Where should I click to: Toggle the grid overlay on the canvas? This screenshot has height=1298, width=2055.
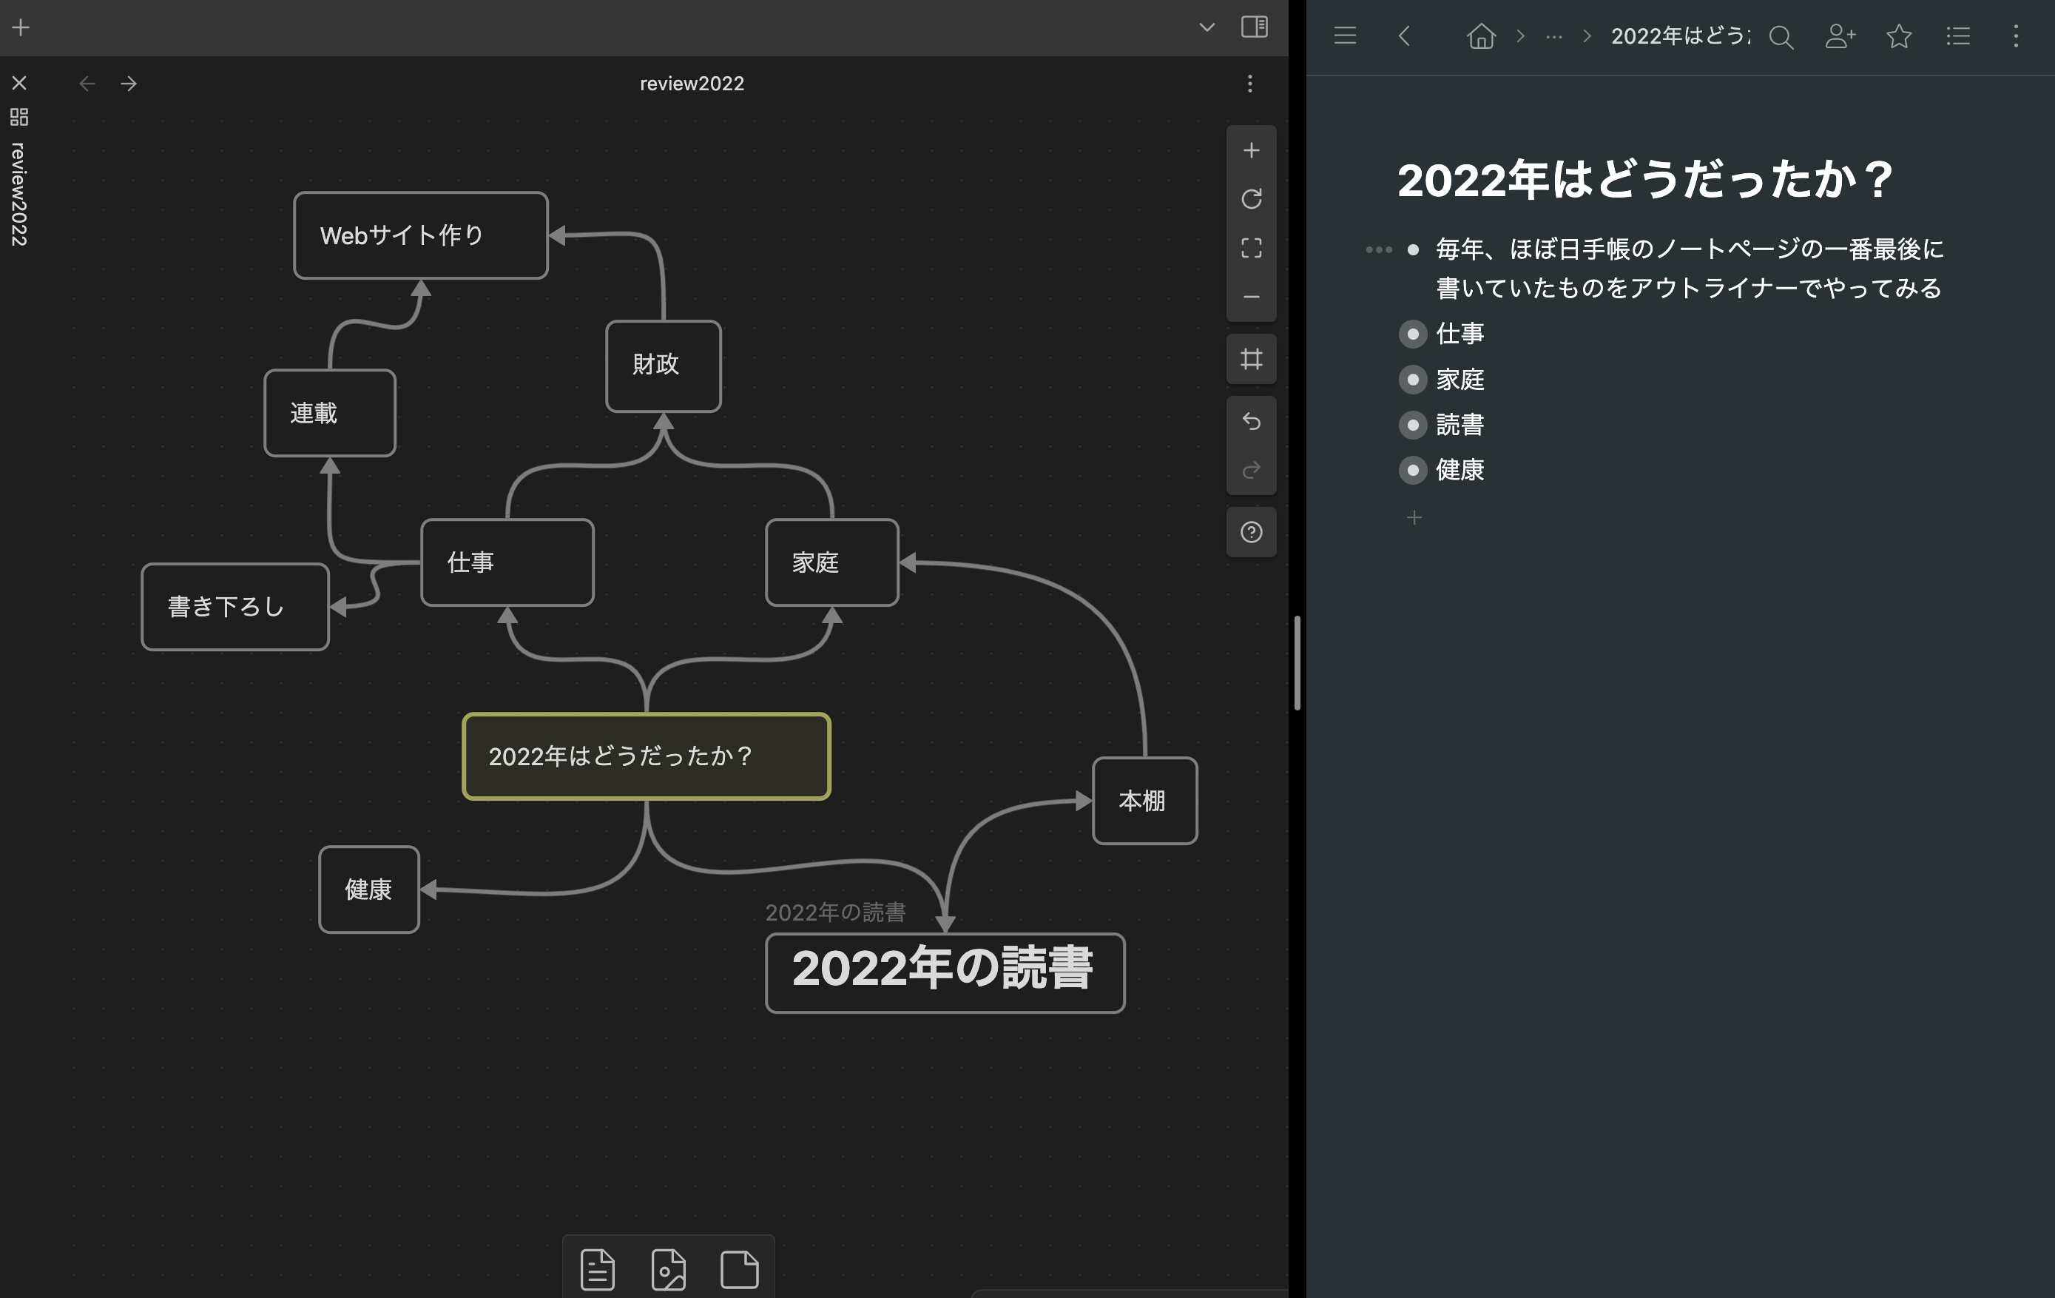tap(1251, 359)
